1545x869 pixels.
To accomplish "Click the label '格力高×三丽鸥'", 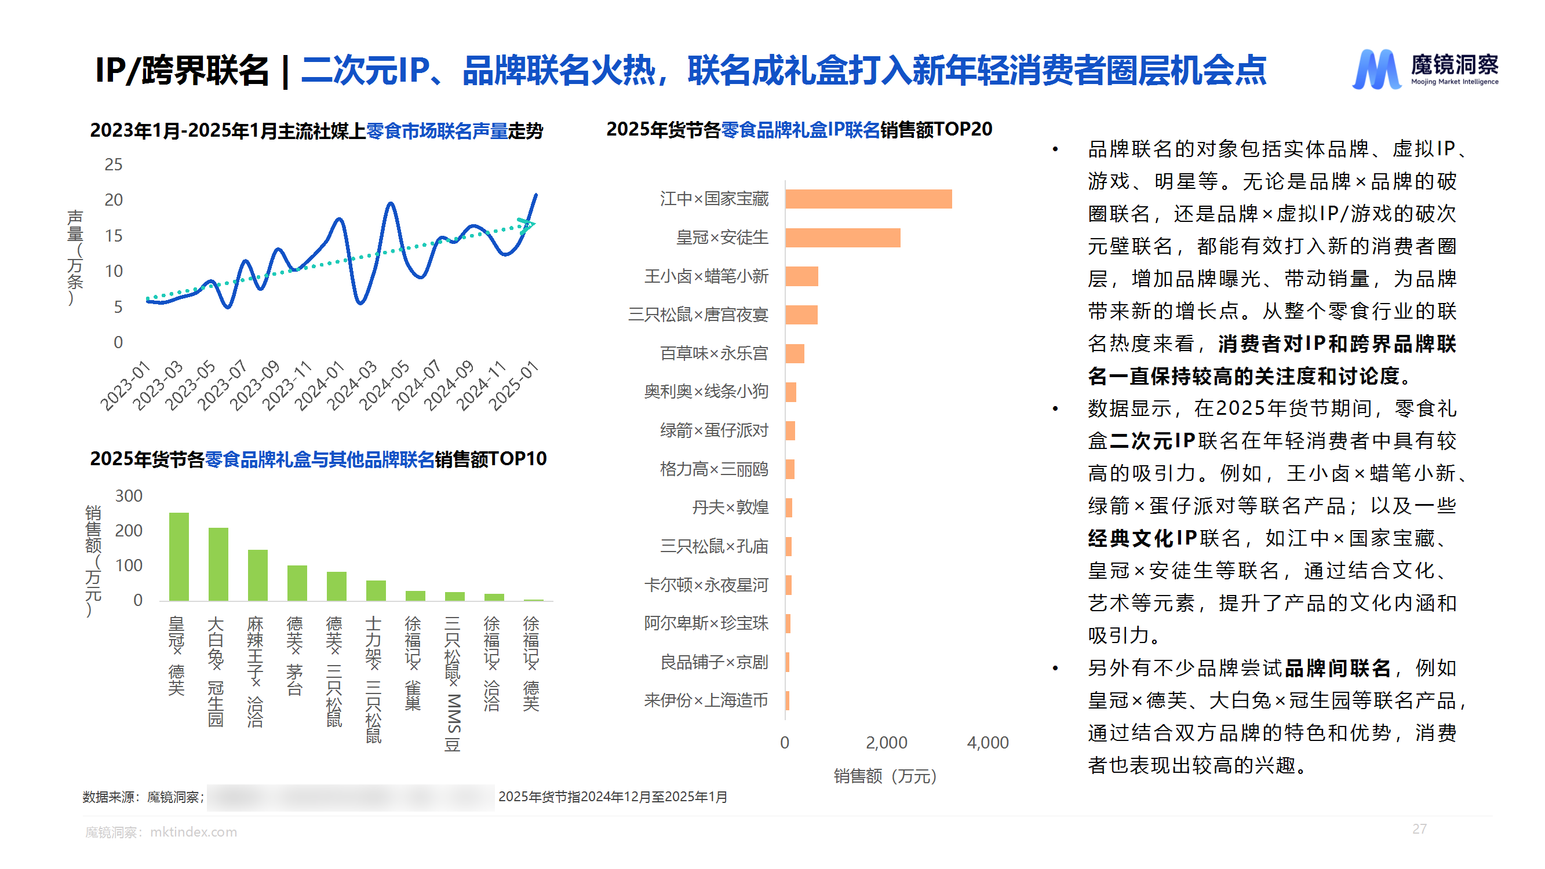I will click(715, 469).
